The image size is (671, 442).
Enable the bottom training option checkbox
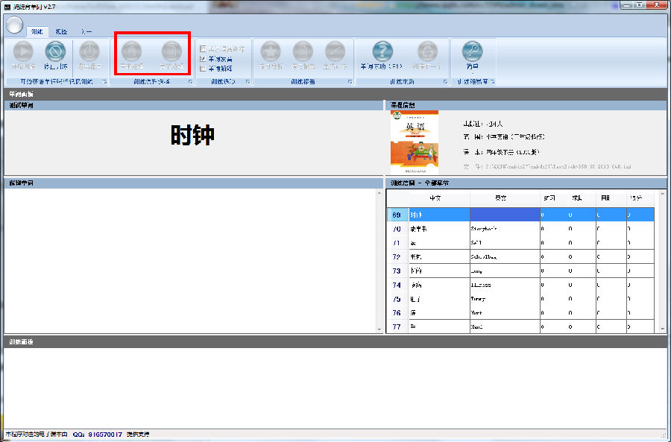[203, 69]
